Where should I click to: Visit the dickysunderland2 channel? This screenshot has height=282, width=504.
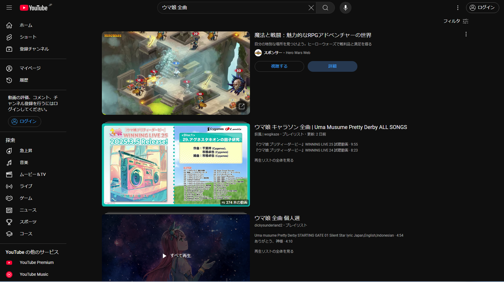point(269,225)
